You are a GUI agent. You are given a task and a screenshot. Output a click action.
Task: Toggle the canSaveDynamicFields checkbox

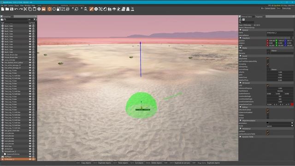click(268, 134)
